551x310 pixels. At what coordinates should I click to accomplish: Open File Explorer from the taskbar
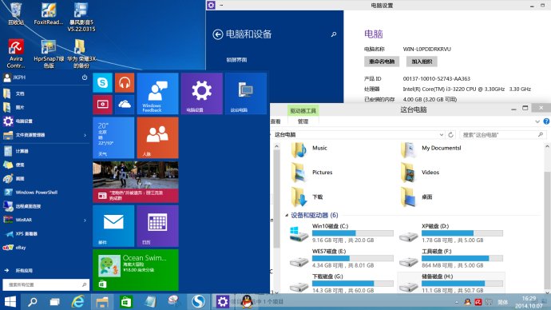pos(102,301)
